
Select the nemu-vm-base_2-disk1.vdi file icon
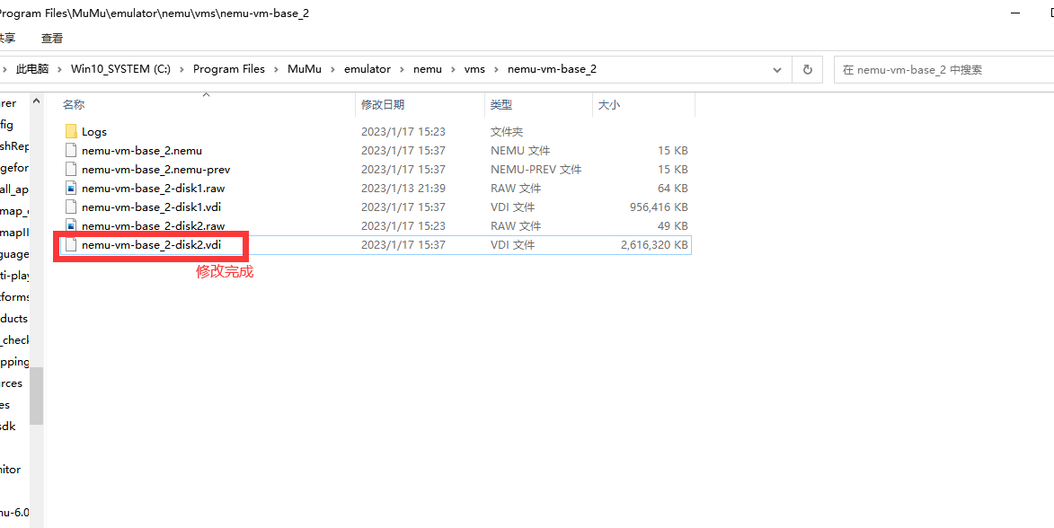[x=71, y=207]
